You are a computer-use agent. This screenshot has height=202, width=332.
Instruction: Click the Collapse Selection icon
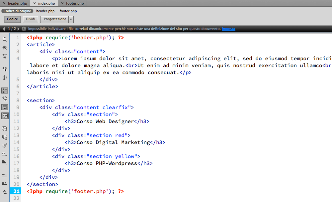coord(5,56)
